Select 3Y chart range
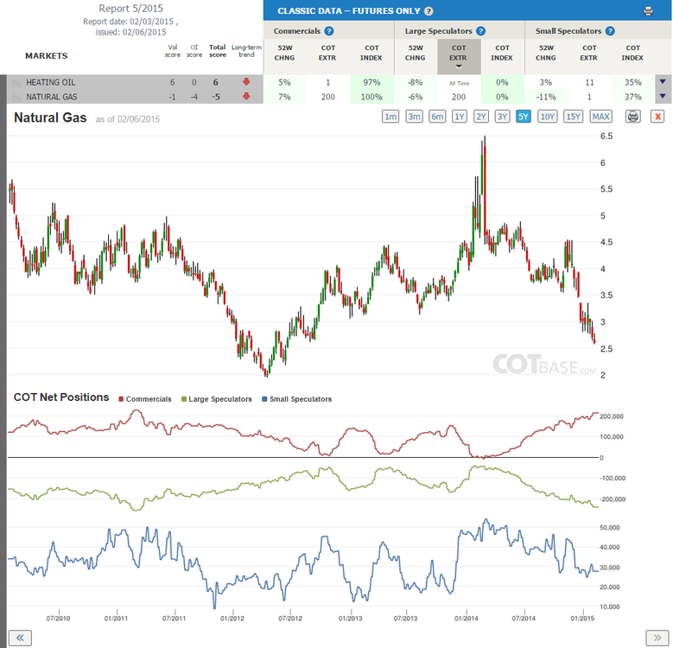The height and width of the screenshot is (648, 673). pyautogui.click(x=502, y=117)
